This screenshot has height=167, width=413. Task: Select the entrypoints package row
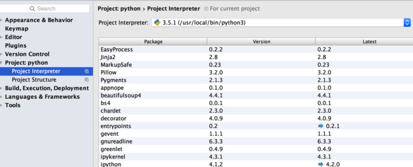pyautogui.click(x=256, y=126)
